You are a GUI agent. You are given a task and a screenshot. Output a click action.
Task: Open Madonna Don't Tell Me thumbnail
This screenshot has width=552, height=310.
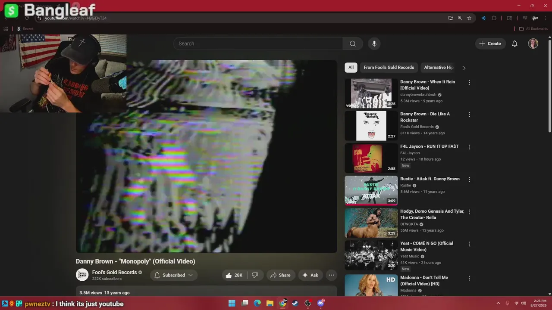371,285
